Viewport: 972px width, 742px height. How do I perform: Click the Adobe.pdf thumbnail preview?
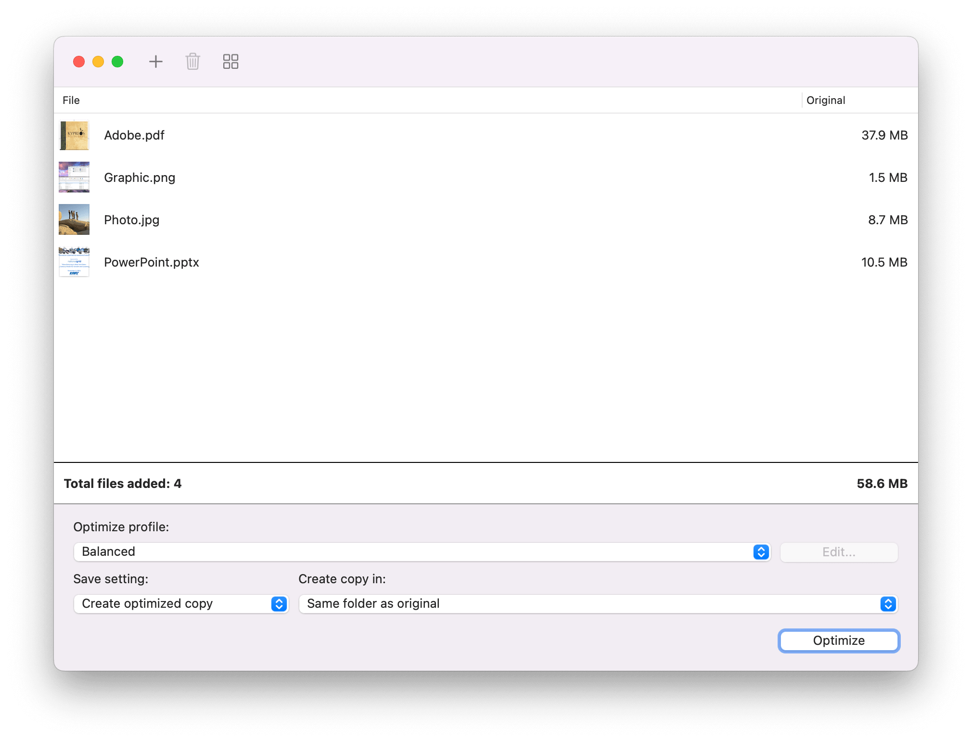(74, 135)
